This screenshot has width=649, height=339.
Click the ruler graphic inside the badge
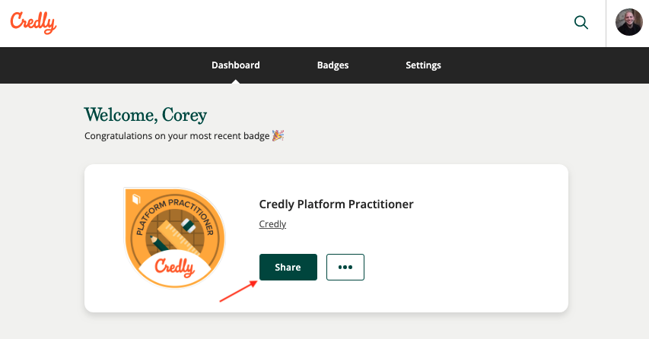click(182, 237)
